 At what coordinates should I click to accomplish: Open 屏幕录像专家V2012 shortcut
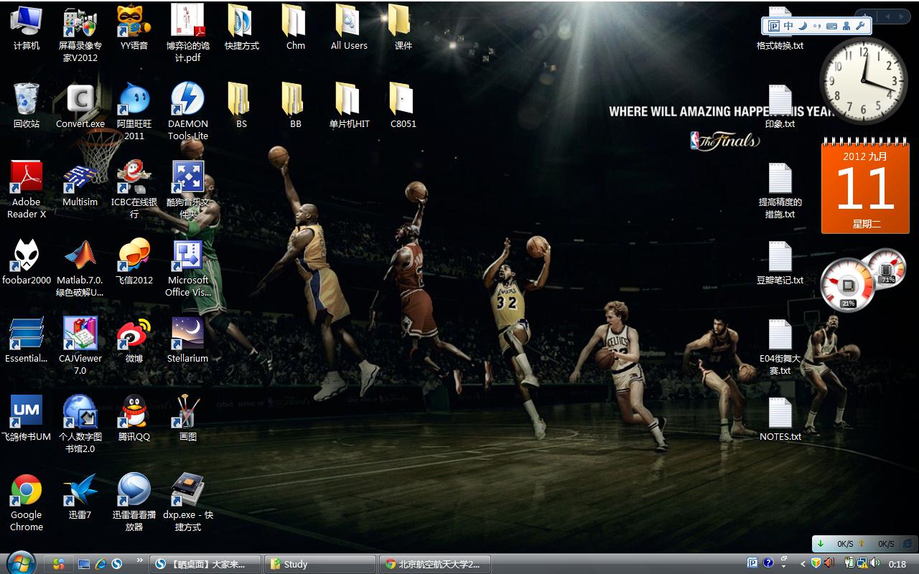[80, 33]
